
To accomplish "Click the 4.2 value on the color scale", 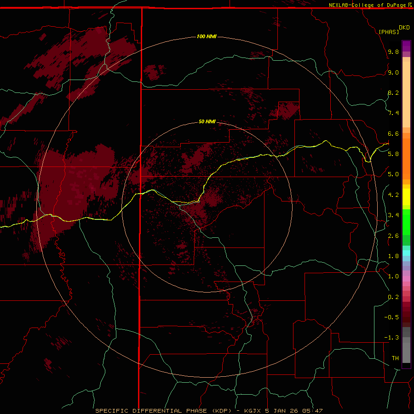I will [393, 195].
